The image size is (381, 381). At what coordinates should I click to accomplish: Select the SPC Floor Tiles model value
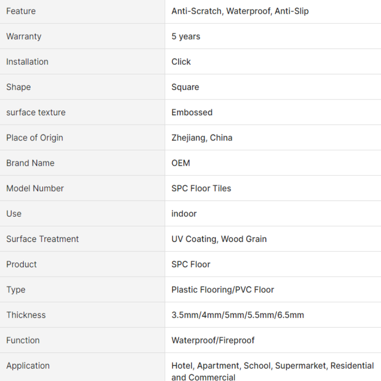coord(201,188)
